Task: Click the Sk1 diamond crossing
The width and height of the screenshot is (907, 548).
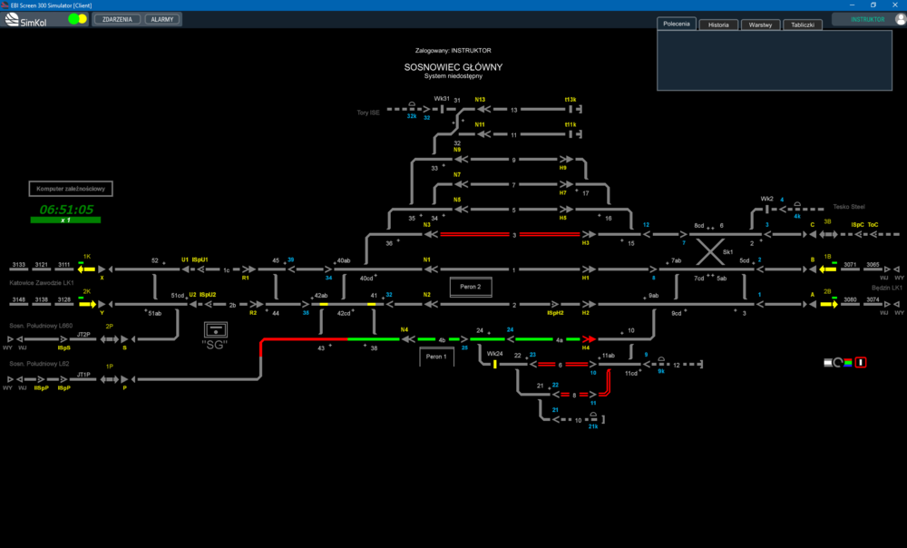Action: [710, 251]
